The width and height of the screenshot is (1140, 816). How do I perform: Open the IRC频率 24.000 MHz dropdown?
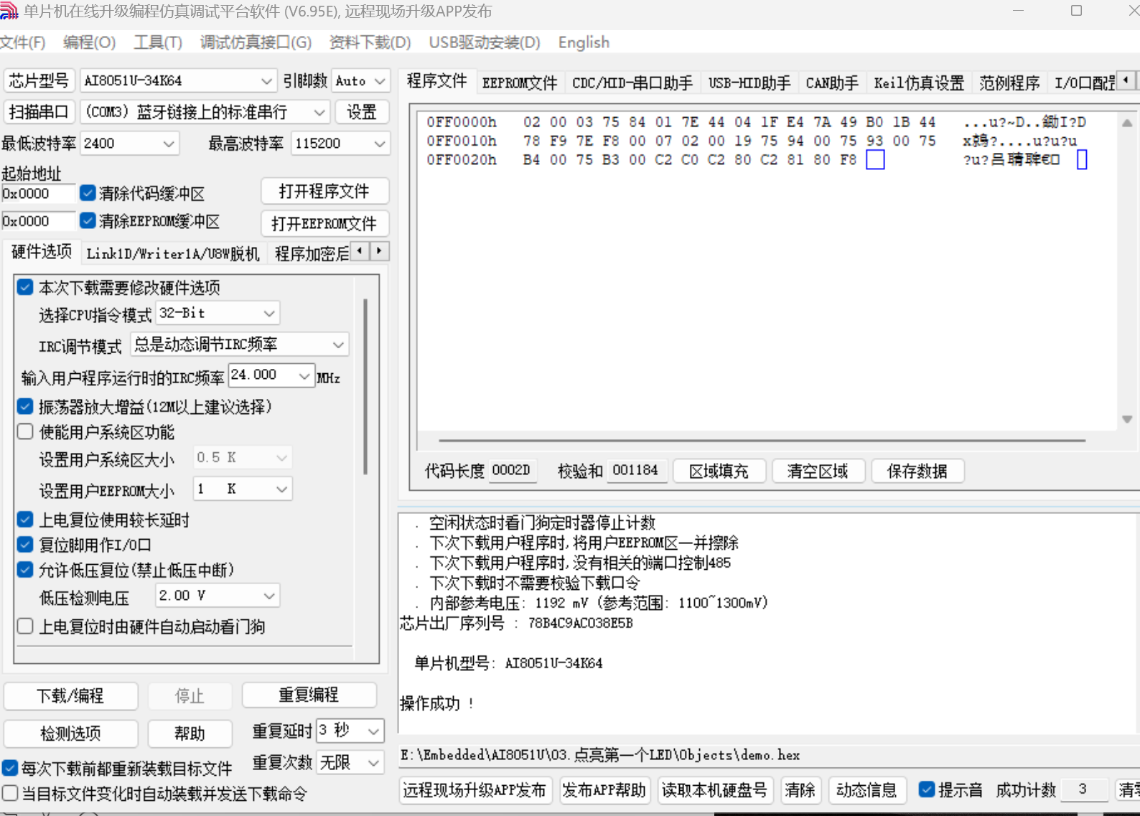click(x=271, y=375)
